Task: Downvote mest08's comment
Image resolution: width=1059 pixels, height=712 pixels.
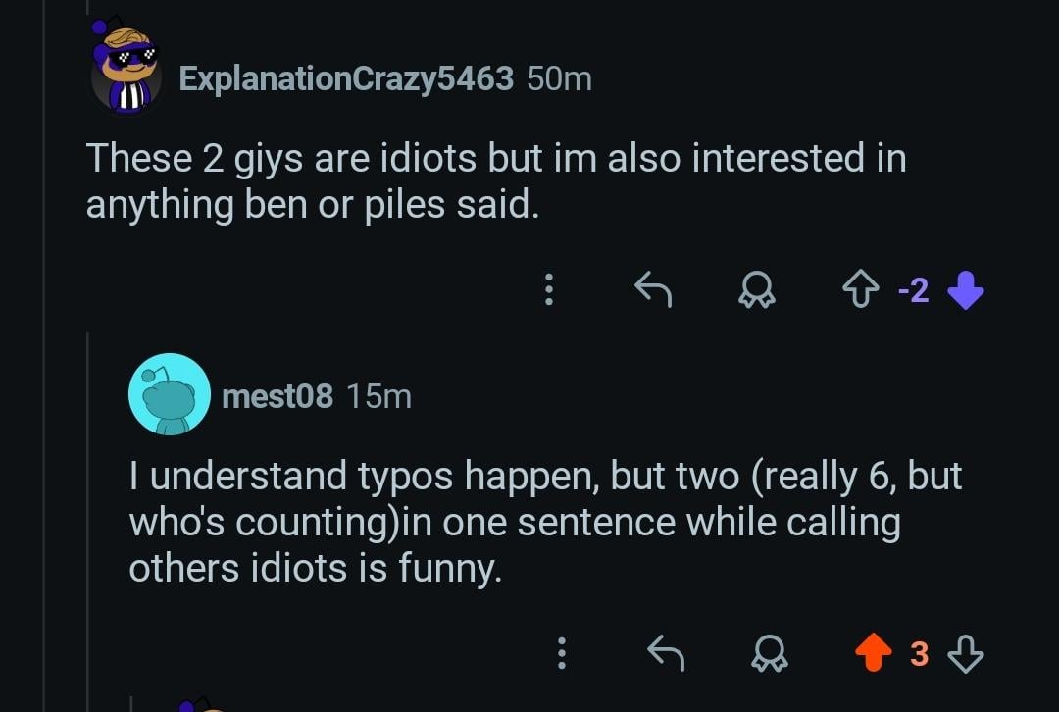Action: point(967,653)
